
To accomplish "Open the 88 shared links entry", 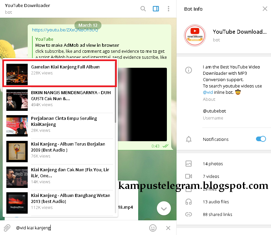I will [x=217, y=214].
